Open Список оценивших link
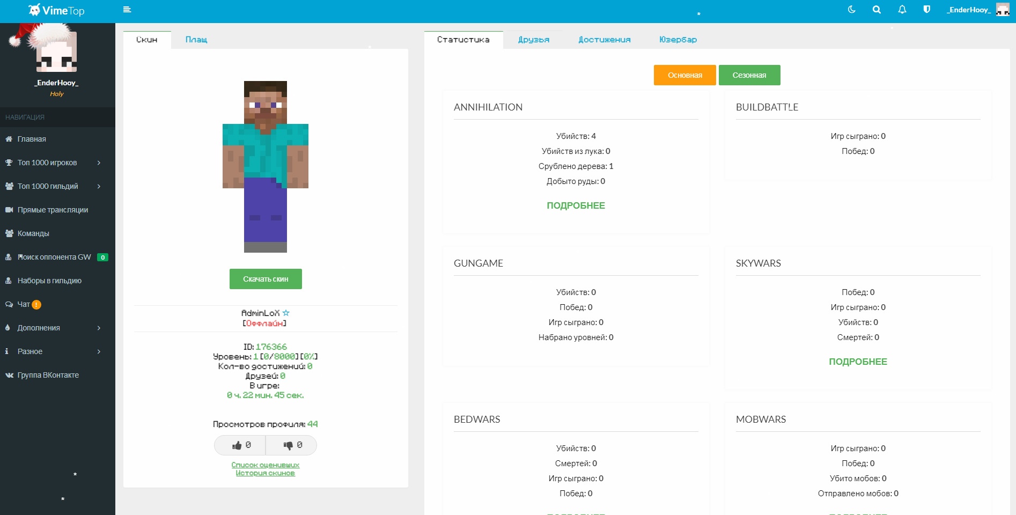 coord(266,465)
